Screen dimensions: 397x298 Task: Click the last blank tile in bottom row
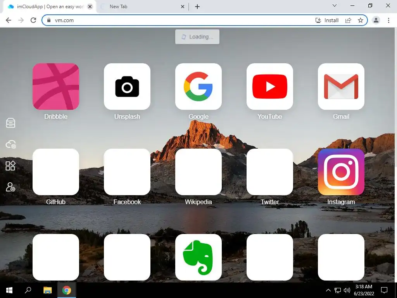[341, 257]
